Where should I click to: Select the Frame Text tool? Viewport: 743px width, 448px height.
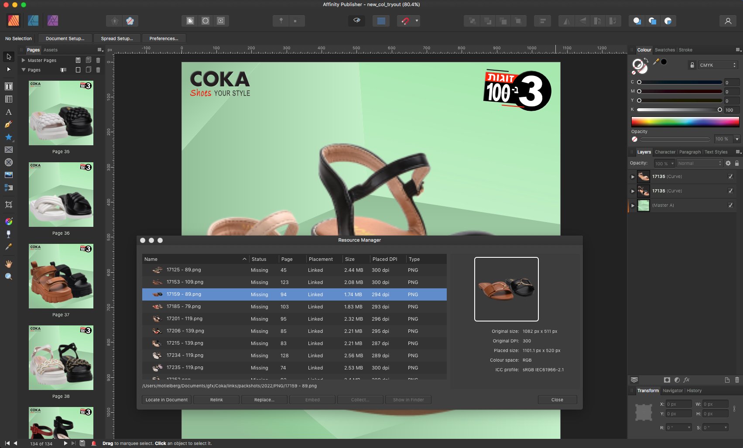point(8,86)
